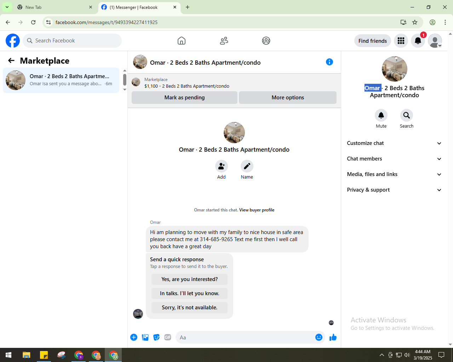Add people to the chat
The image size is (453, 362).
222,166
